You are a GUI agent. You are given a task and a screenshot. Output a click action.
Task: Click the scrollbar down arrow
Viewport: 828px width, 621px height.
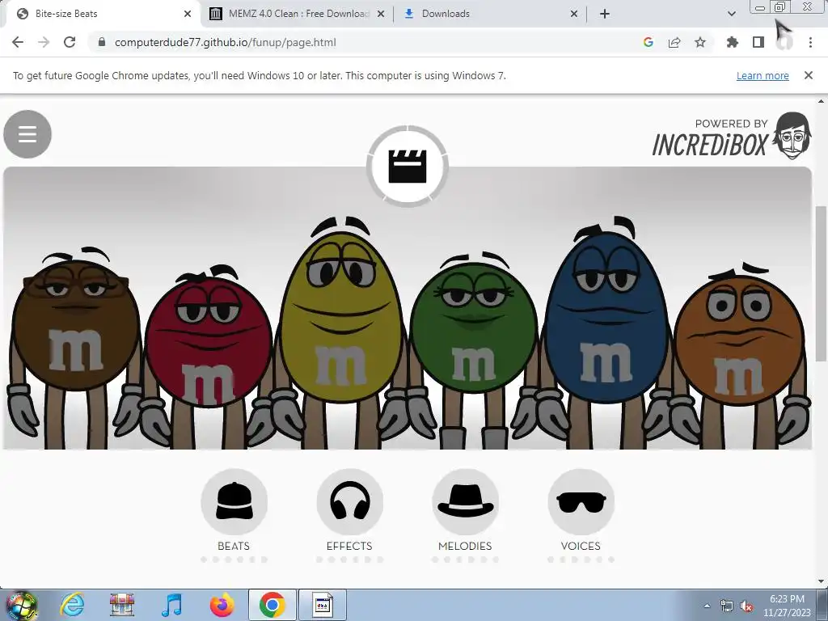point(822,581)
